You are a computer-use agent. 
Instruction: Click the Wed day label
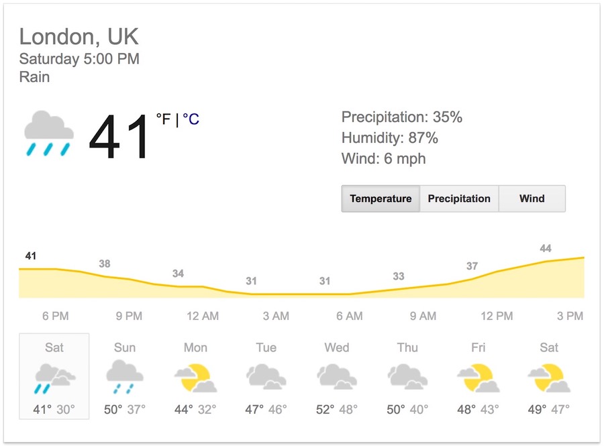(x=337, y=347)
